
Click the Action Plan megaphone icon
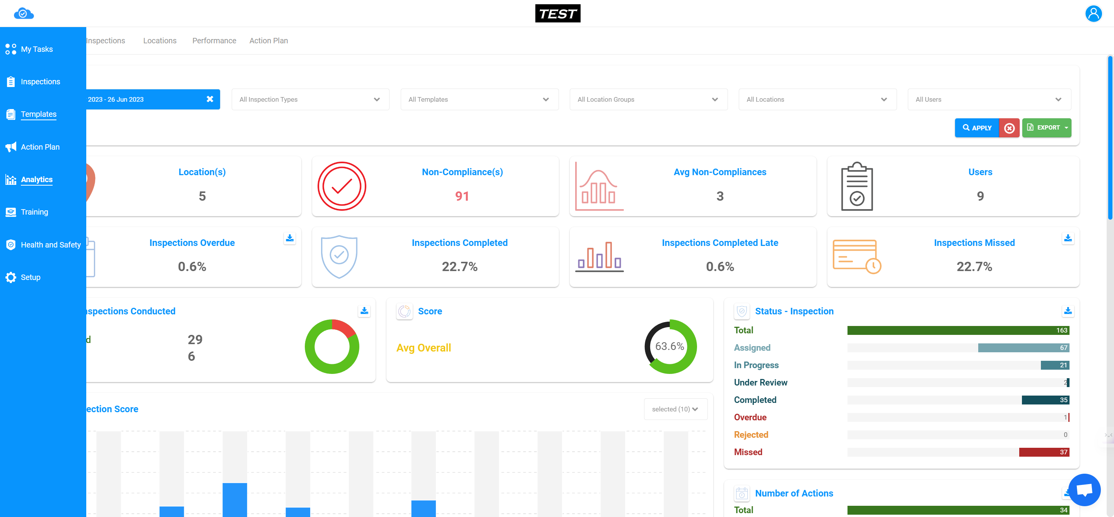point(11,147)
